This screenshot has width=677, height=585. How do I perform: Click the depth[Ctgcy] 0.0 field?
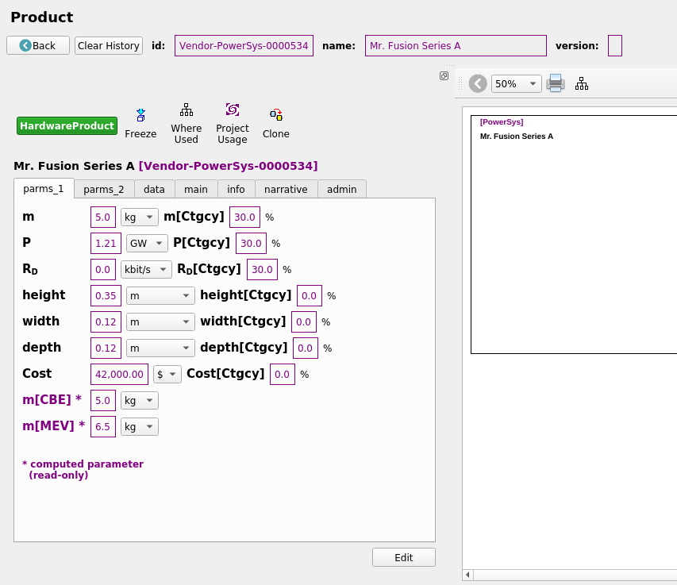[x=306, y=348]
